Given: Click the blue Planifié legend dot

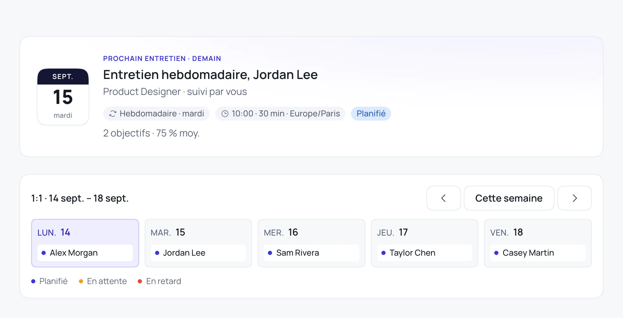Looking at the screenshot, I should pyautogui.click(x=33, y=281).
